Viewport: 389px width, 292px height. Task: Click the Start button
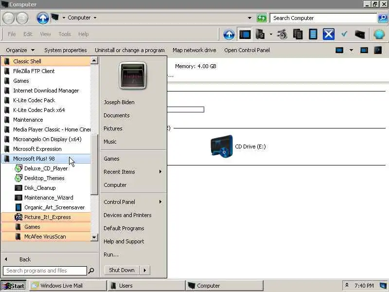[14, 286]
